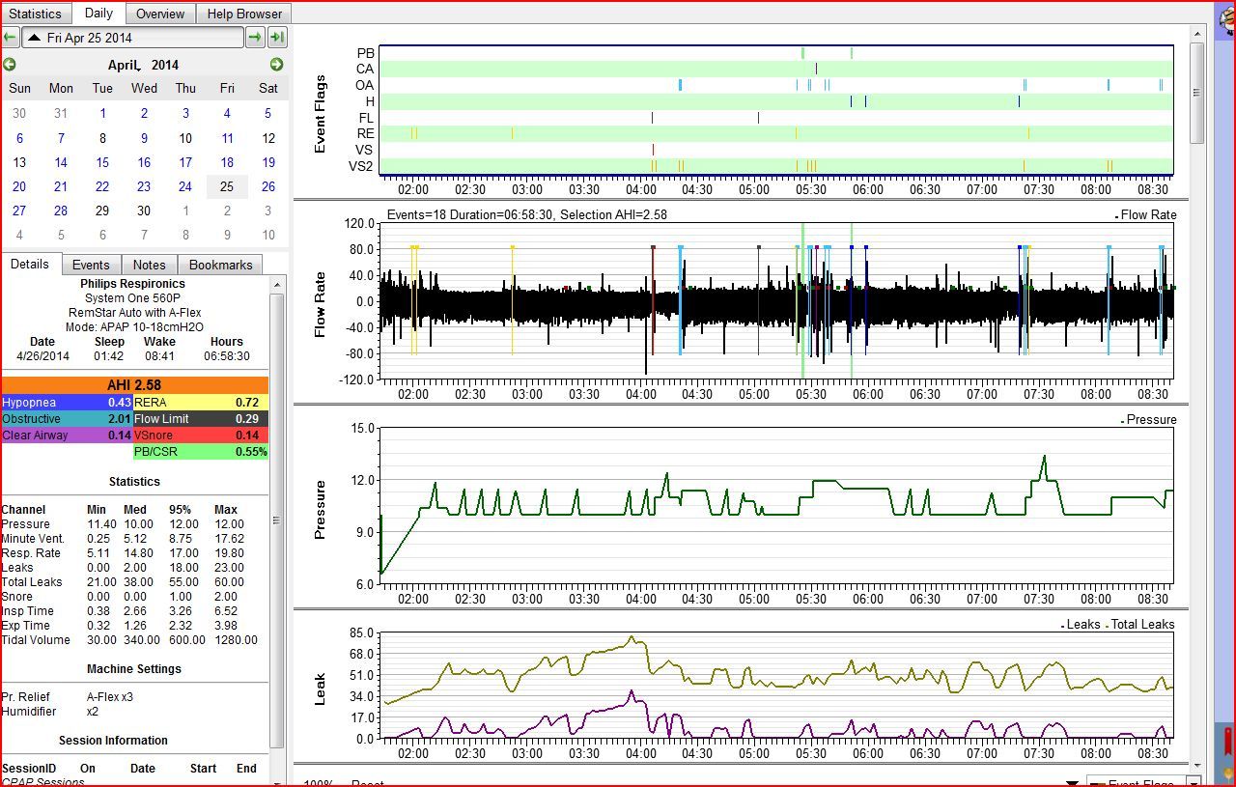Image resolution: width=1236 pixels, height=787 pixels.
Task: Go to next day using green right arrow
Action: (x=255, y=38)
